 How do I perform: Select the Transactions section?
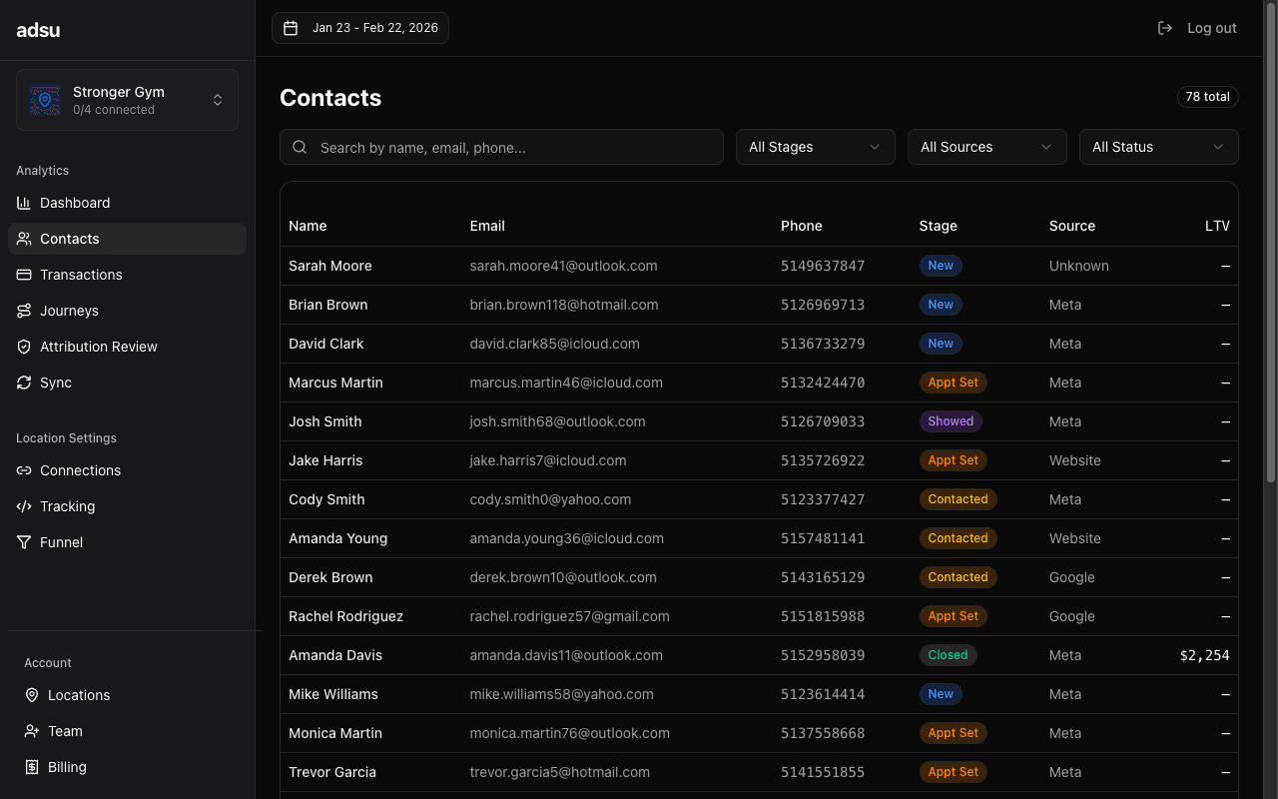(x=80, y=275)
